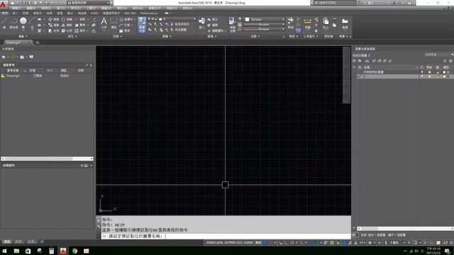The height and width of the screenshot is (255, 454).
Task: Click the Match Properties icon
Action: 233,25
